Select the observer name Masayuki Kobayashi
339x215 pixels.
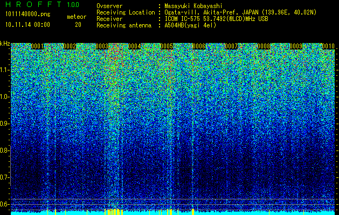pos(193,6)
